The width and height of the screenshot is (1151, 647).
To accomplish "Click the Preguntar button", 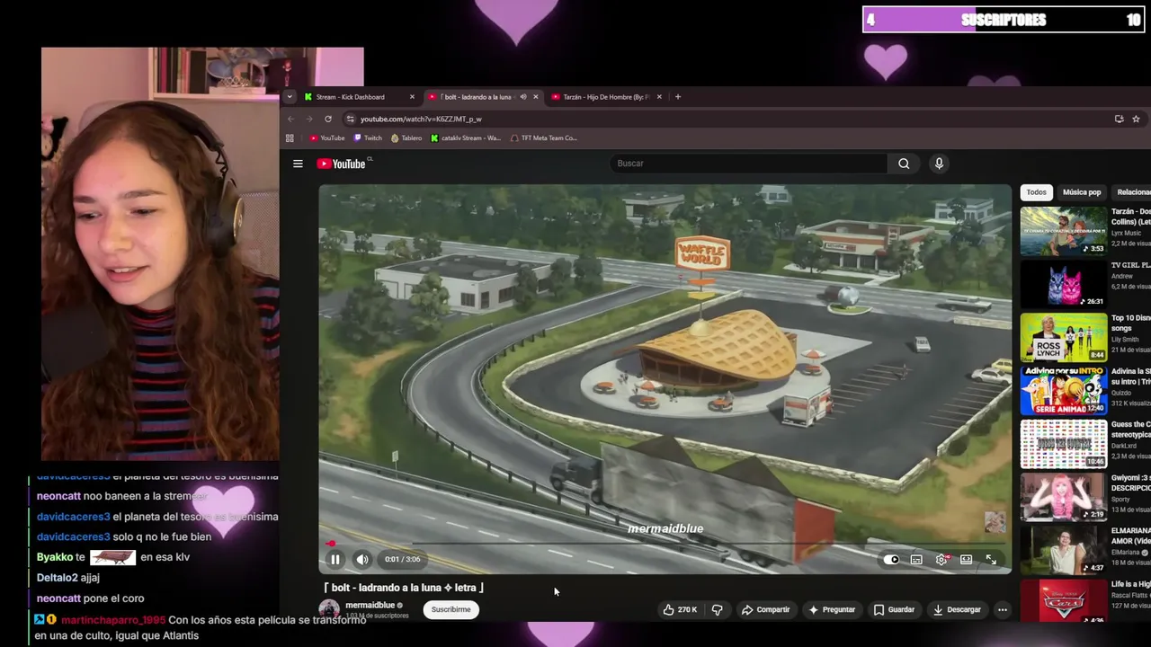I will coord(832,609).
